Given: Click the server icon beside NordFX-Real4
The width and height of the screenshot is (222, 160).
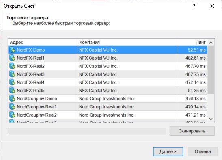Looking at the screenshot, I should pos(12,82).
